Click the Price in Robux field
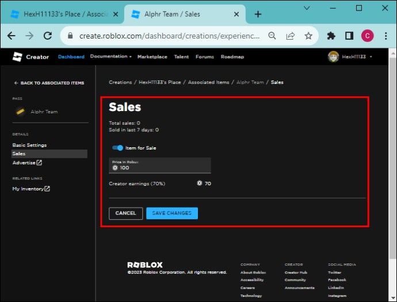This screenshot has height=302, width=397. pos(160,166)
